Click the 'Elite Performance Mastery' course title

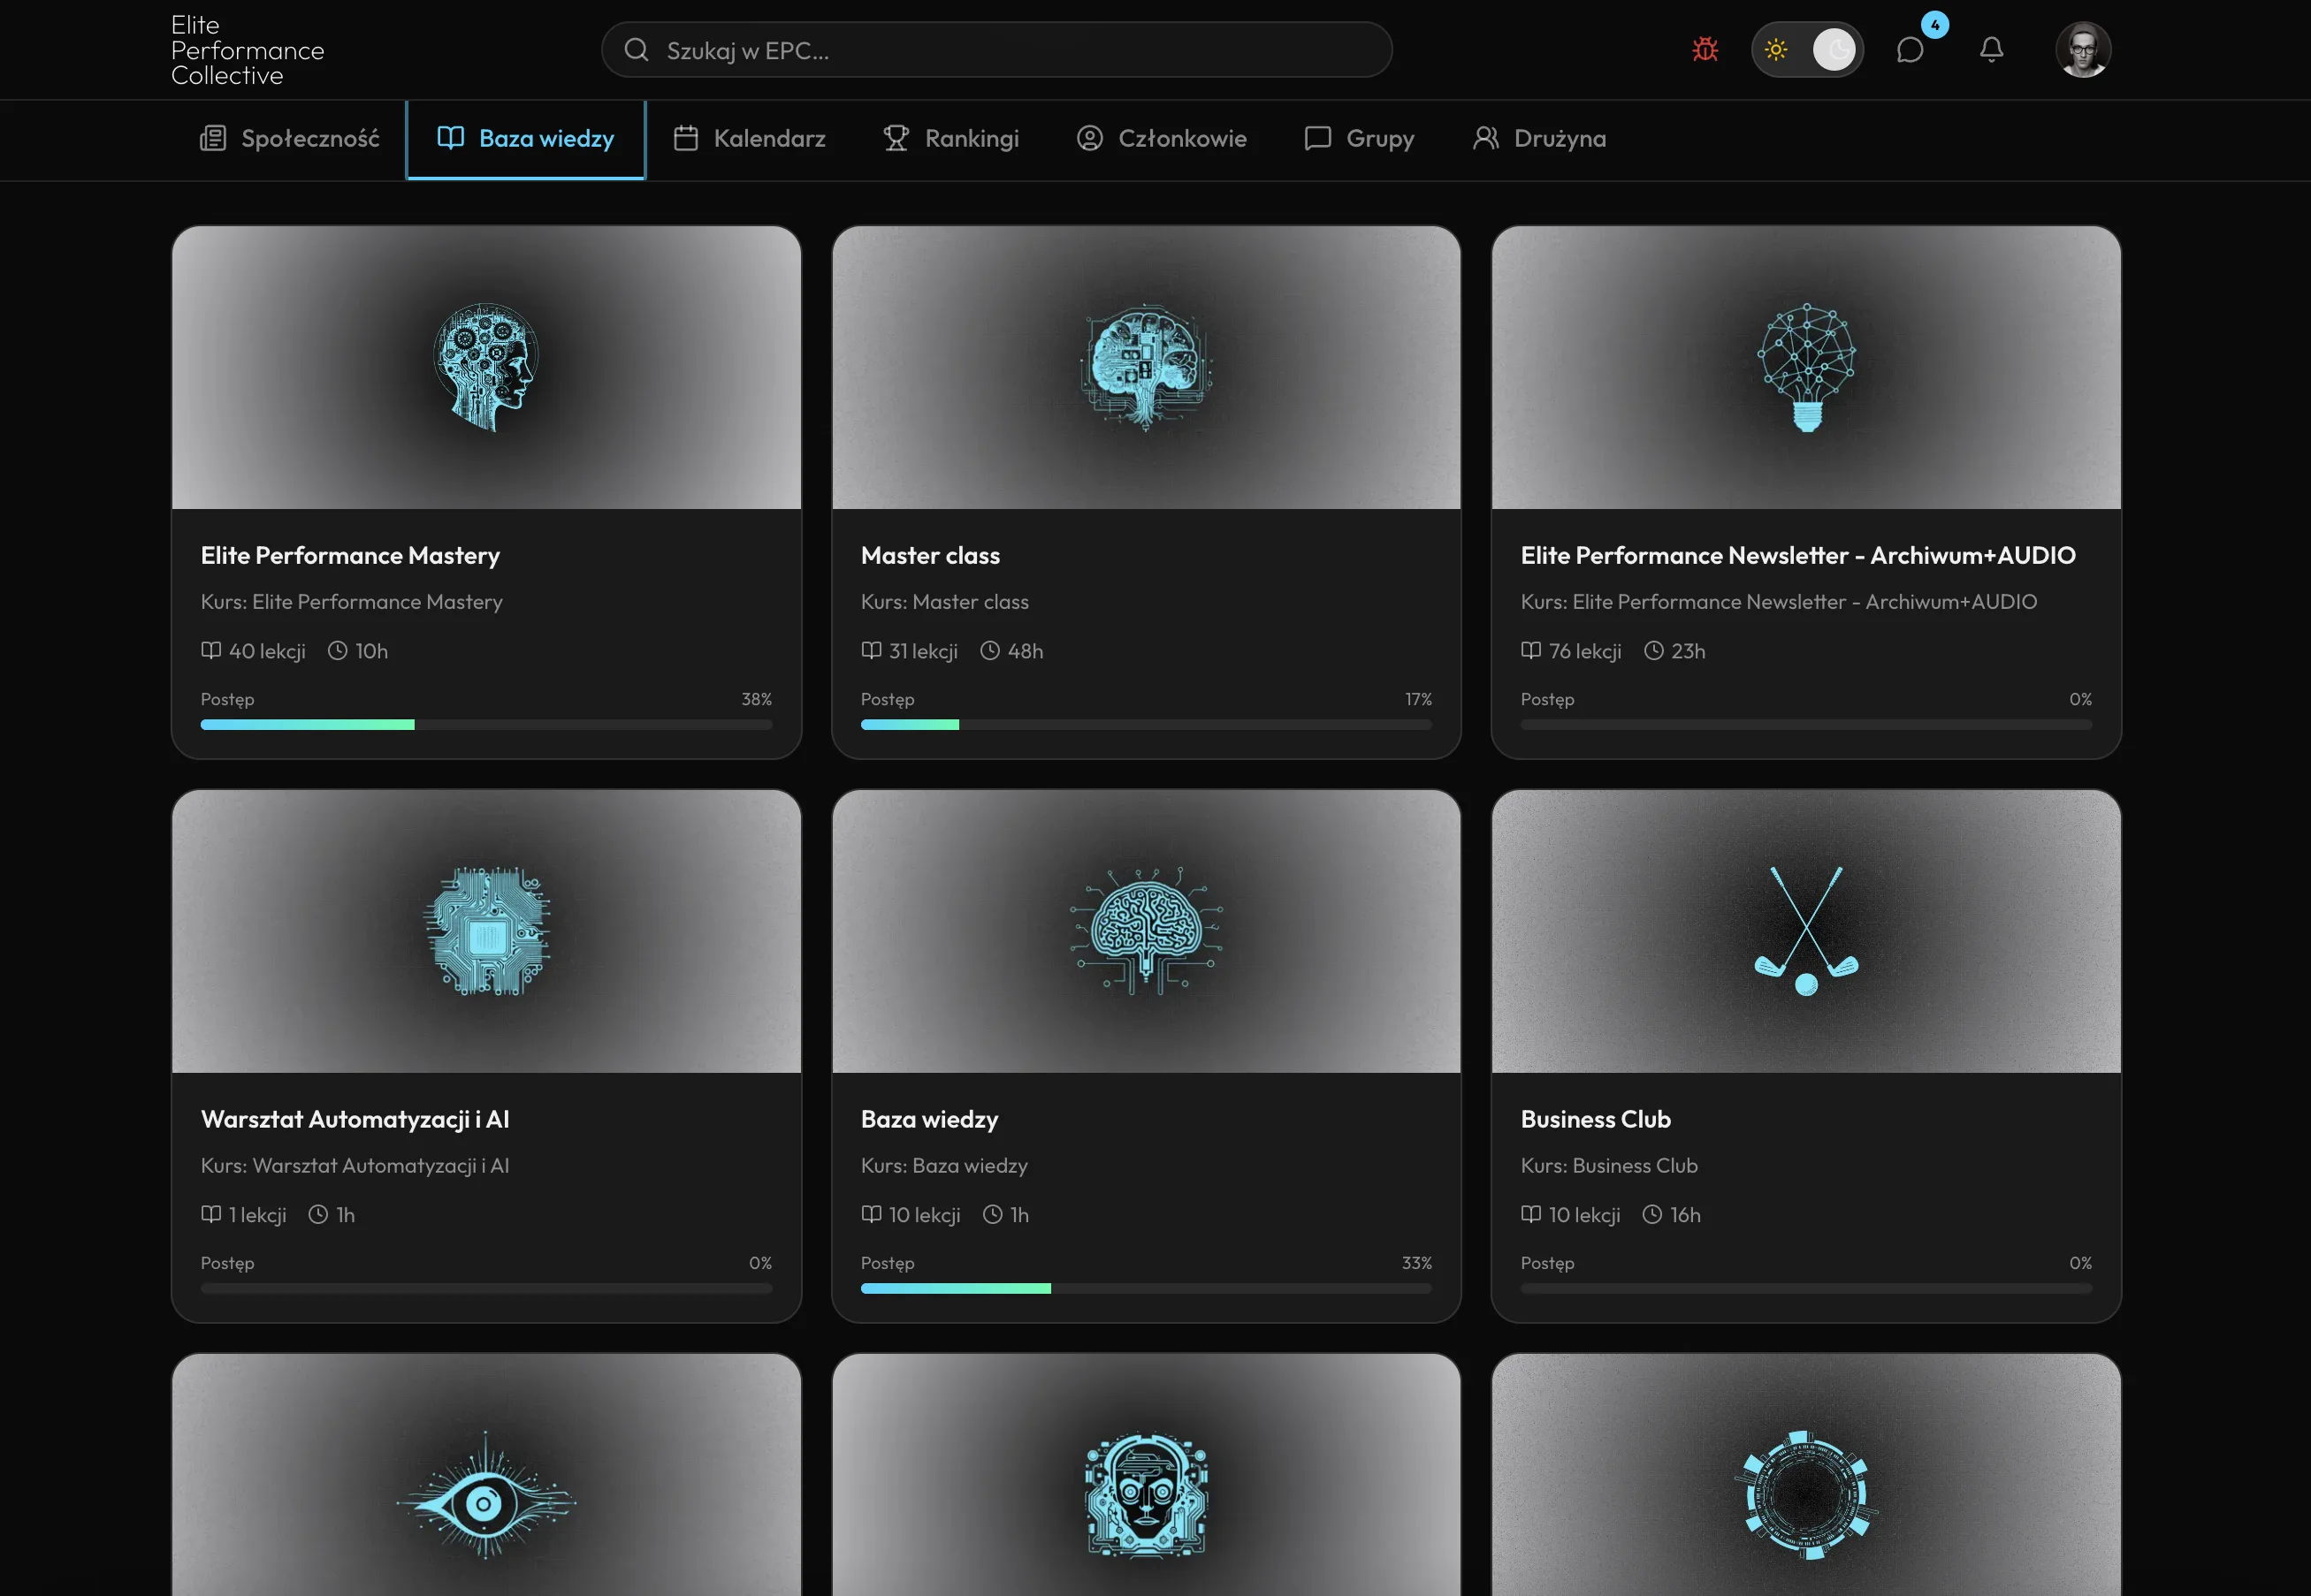(350, 555)
